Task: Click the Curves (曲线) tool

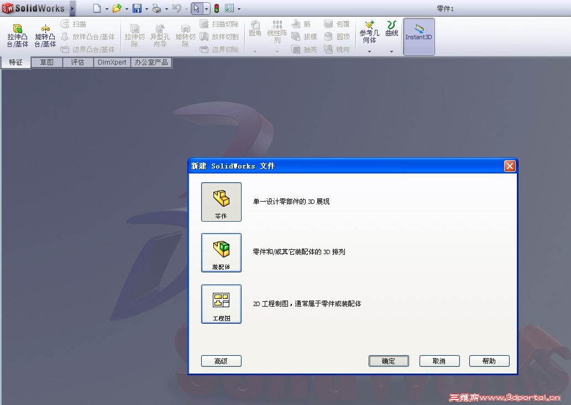Action: [391, 28]
